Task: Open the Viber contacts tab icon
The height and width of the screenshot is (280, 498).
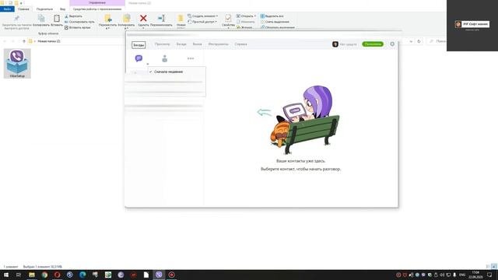Action: [x=164, y=58]
